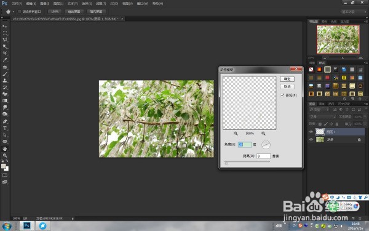
Task: Select the Spot Healing Brush tool
Action: click(x=5, y=67)
